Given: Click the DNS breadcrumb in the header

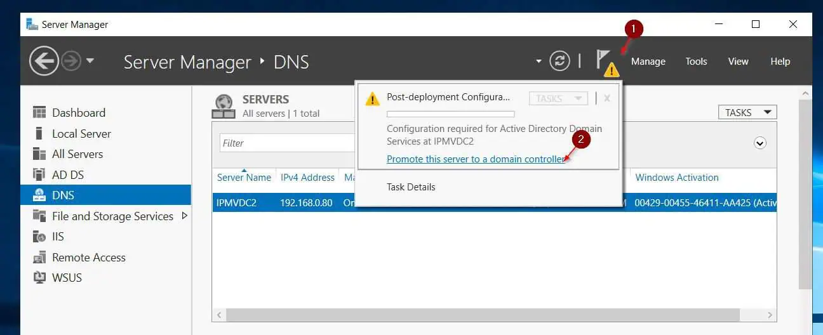Looking at the screenshot, I should pos(291,62).
